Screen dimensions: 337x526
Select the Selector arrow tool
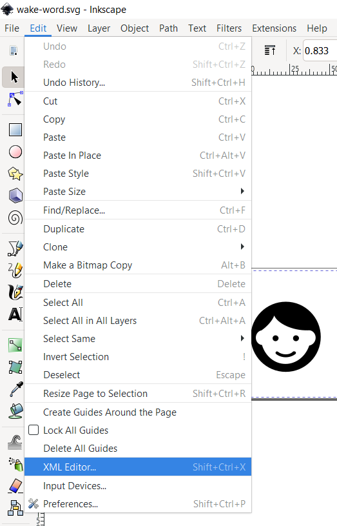[14, 77]
